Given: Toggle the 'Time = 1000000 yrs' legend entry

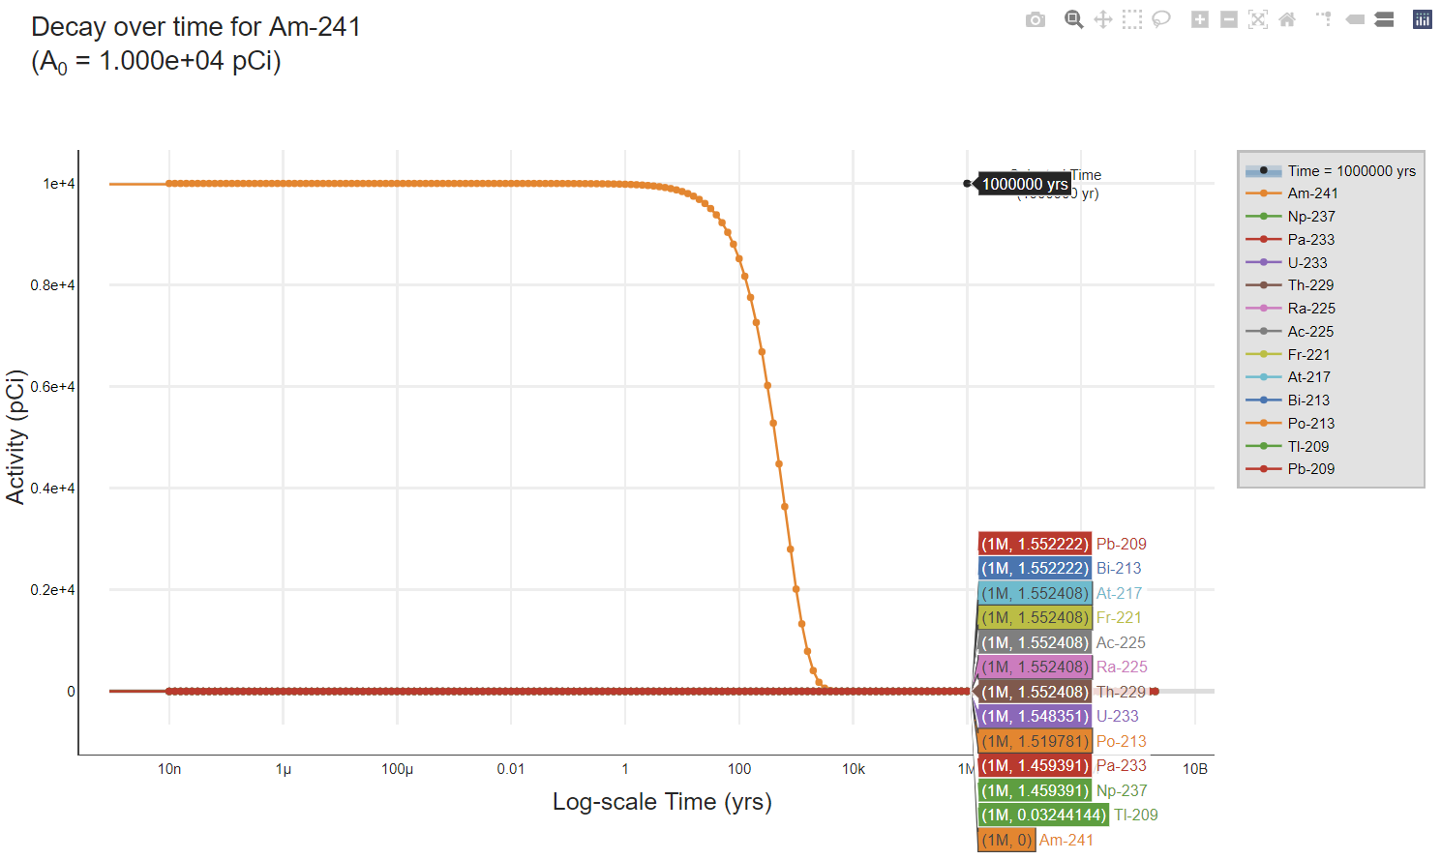Looking at the screenshot, I should [1350, 171].
